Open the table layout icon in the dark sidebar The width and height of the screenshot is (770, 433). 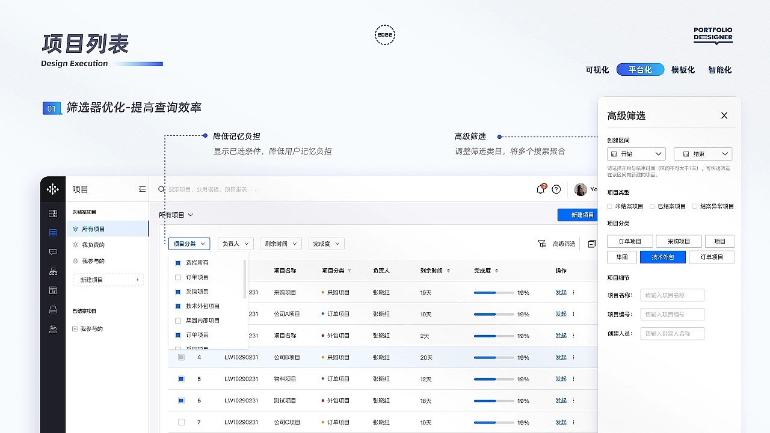[x=53, y=290]
